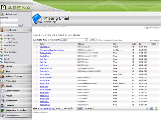Image resolution: width=161 pixels, height=120 pixels.
Task: Click the Page Size input box
Action: tap(74, 108)
